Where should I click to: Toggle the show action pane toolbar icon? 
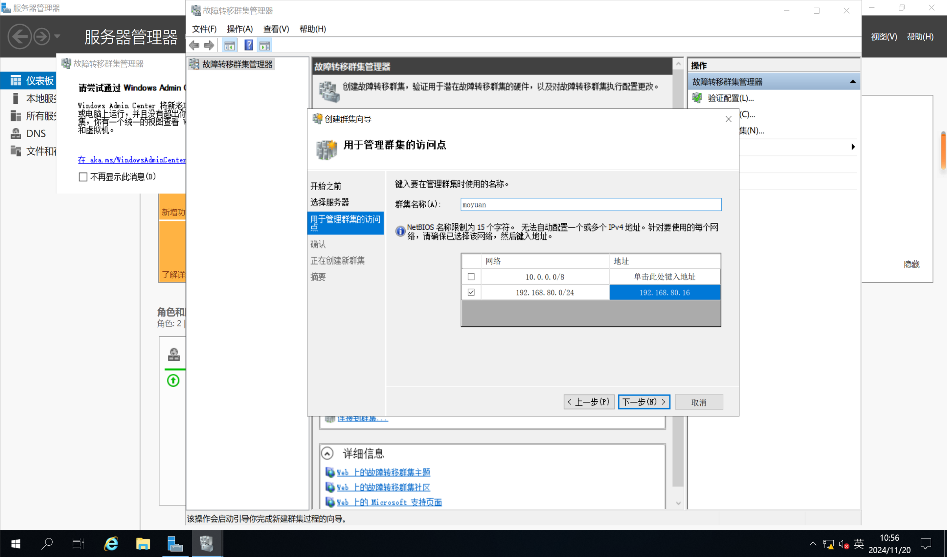click(264, 45)
